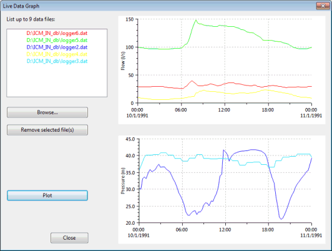332x251 pixels.
Task: Select the green logger5.dat entry
Action: click(x=57, y=40)
